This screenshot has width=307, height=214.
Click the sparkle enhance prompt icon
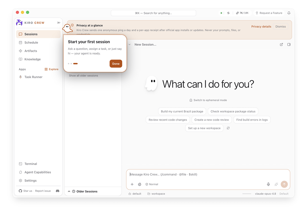[x=276, y=184]
